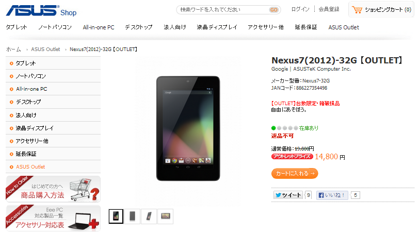
Task: Select the first front-view product thumbnail
Action: coord(116,216)
